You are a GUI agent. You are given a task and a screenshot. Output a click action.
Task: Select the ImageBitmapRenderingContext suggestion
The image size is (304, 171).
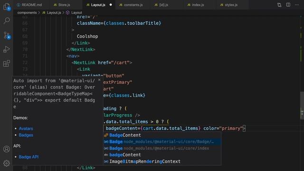[162, 161]
